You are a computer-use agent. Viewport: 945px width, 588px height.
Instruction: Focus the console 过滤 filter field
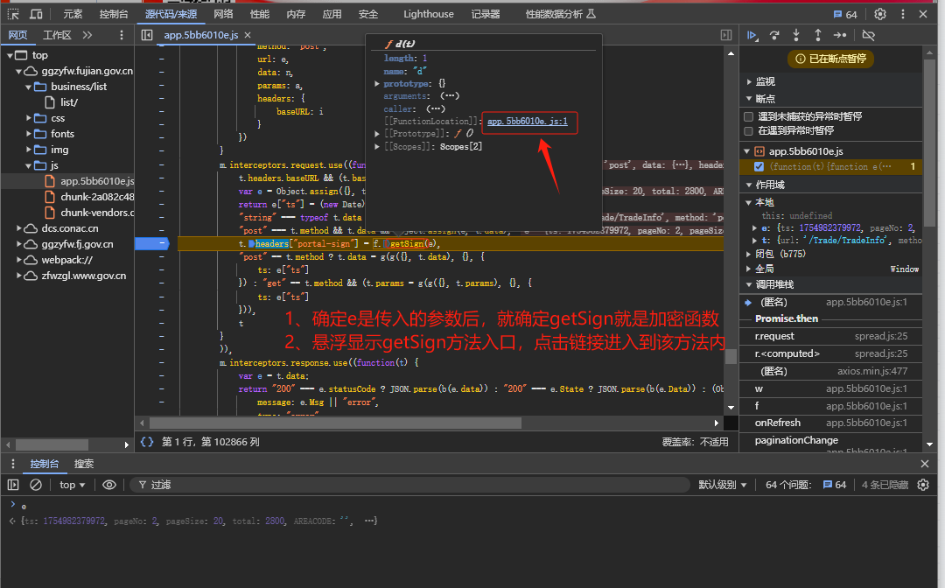tap(409, 485)
